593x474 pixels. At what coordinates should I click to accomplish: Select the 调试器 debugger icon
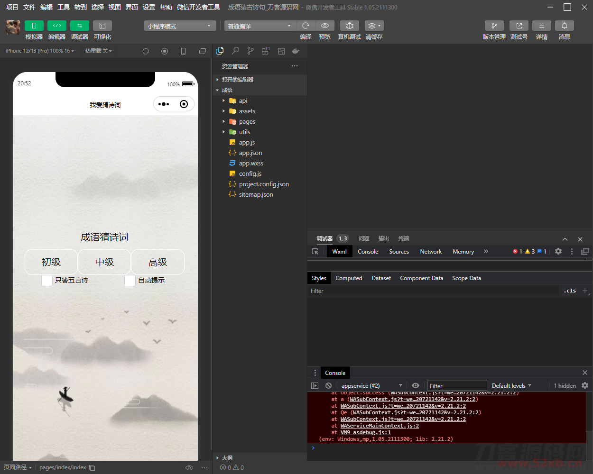coord(79,26)
